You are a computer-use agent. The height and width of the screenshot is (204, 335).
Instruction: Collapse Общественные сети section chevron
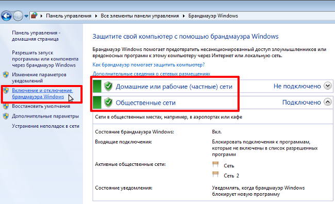[327, 102]
